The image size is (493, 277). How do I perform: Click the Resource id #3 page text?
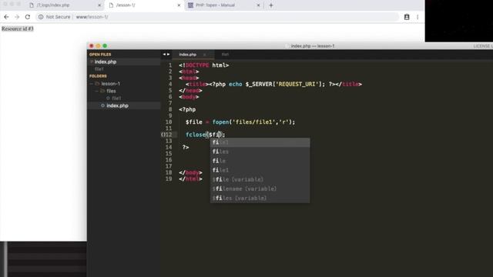(17, 28)
